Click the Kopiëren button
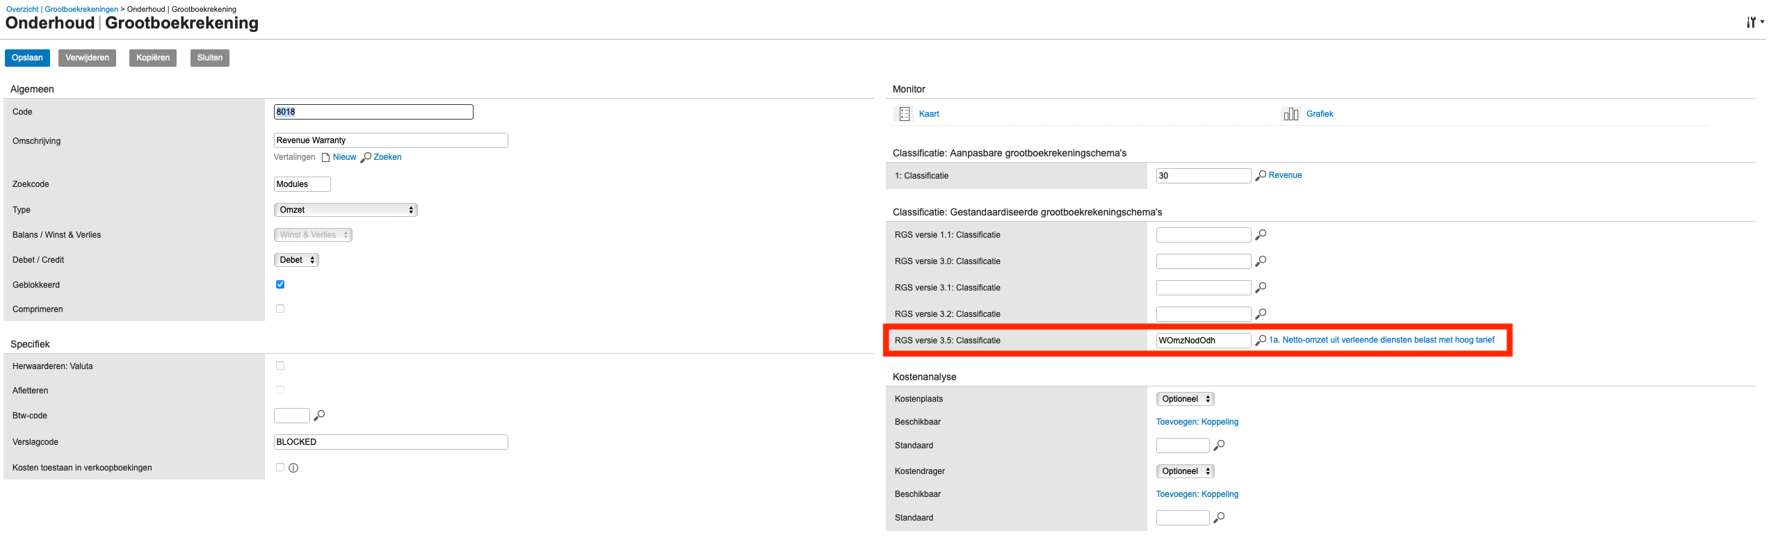 point(153,58)
